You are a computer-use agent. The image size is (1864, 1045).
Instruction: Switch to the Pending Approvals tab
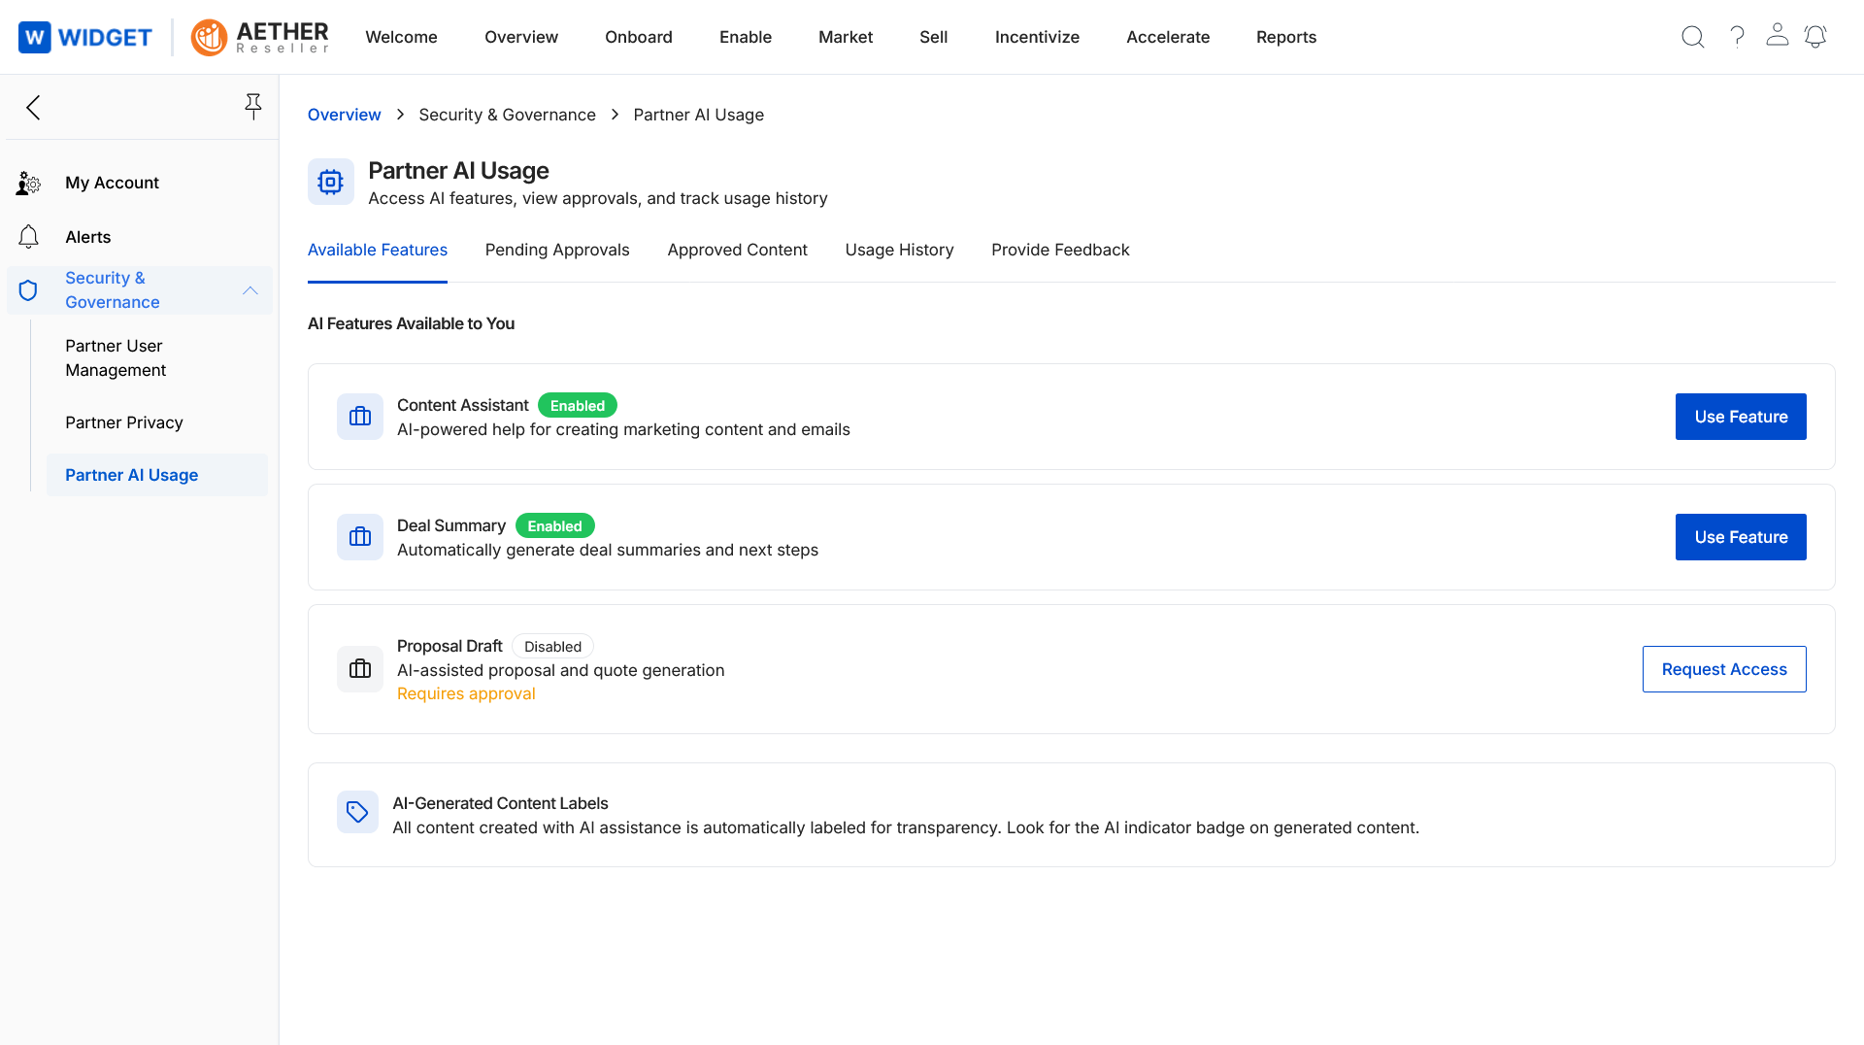coord(556,250)
